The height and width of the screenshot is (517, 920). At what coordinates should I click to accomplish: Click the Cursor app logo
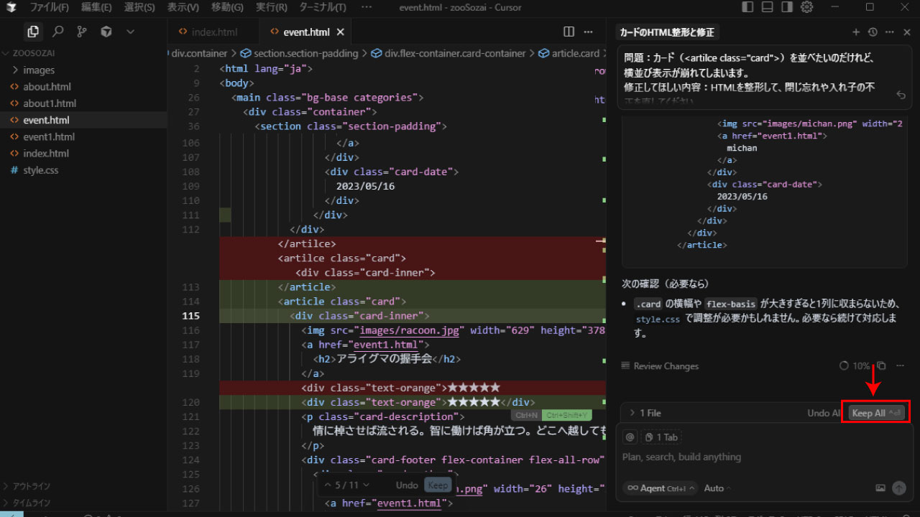(x=10, y=7)
